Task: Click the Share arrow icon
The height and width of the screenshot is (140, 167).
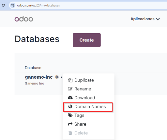Action: click(x=70, y=124)
